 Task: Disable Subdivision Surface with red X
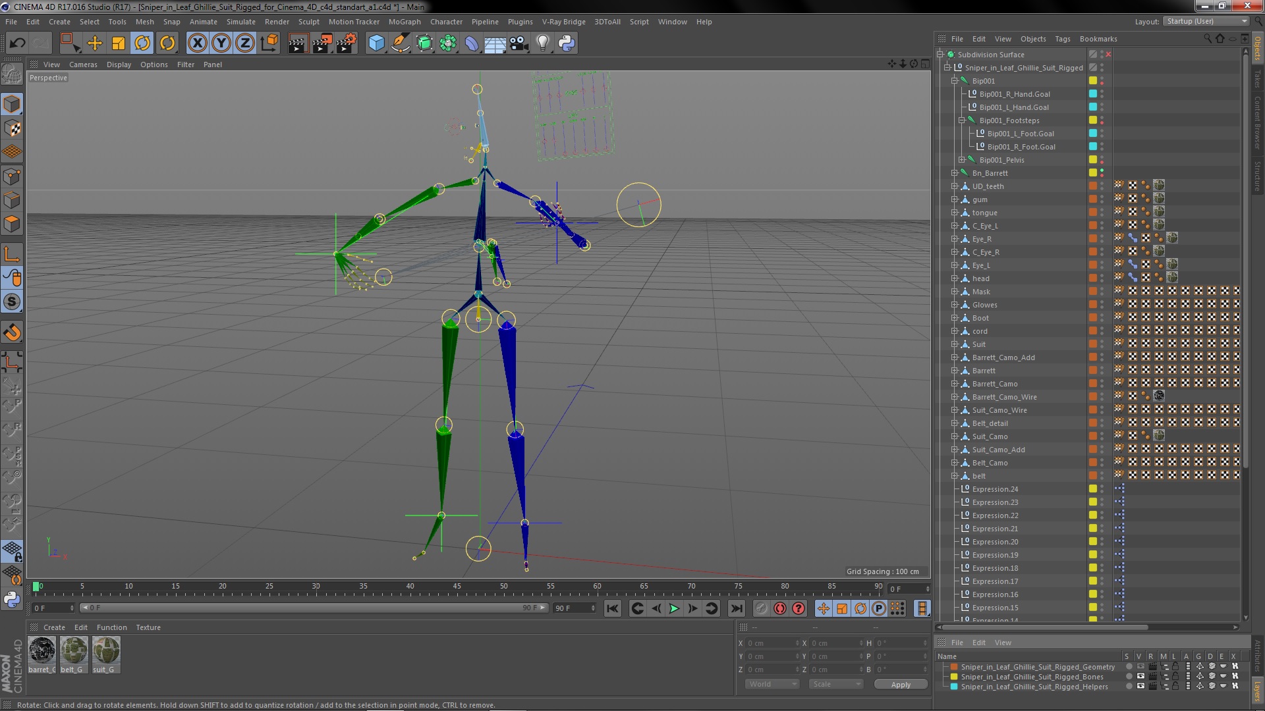coord(1108,54)
